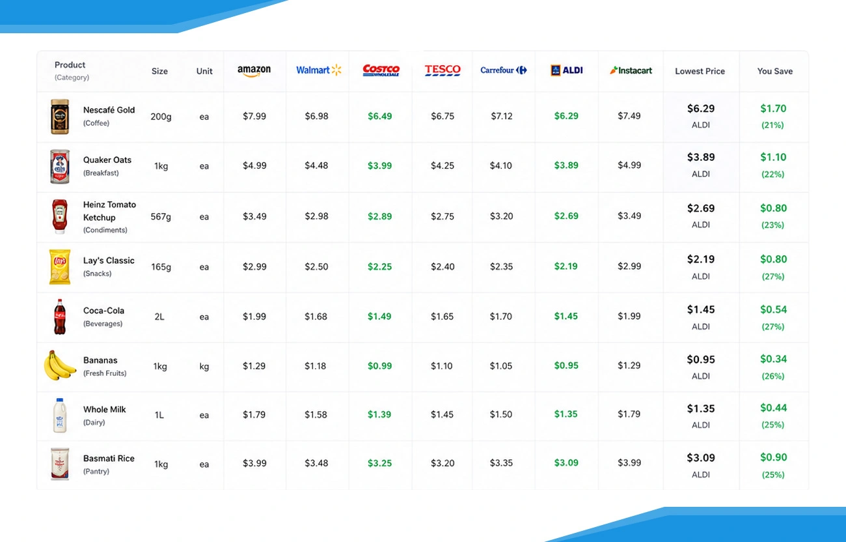
Task: Click the Lay's Classic product name
Action: [109, 261]
